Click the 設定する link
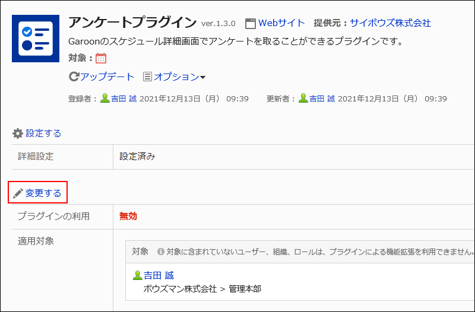 point(43,133)
